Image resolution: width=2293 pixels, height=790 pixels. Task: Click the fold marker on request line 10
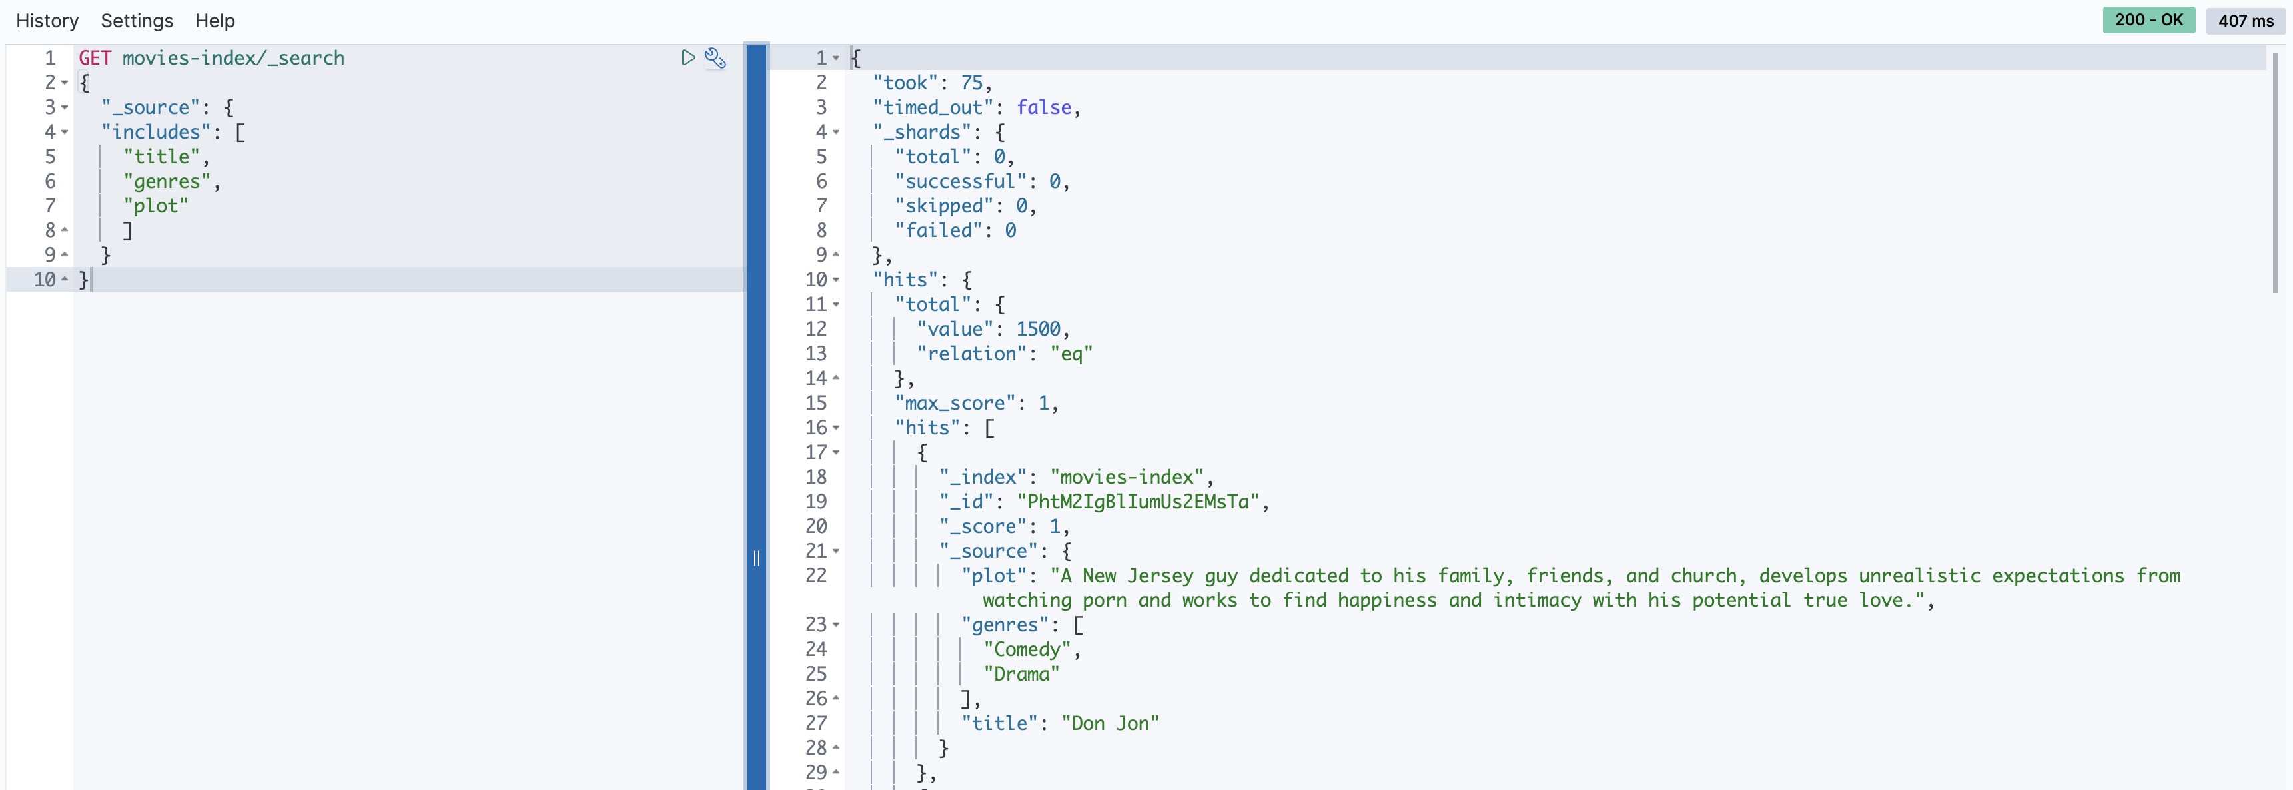65,280
